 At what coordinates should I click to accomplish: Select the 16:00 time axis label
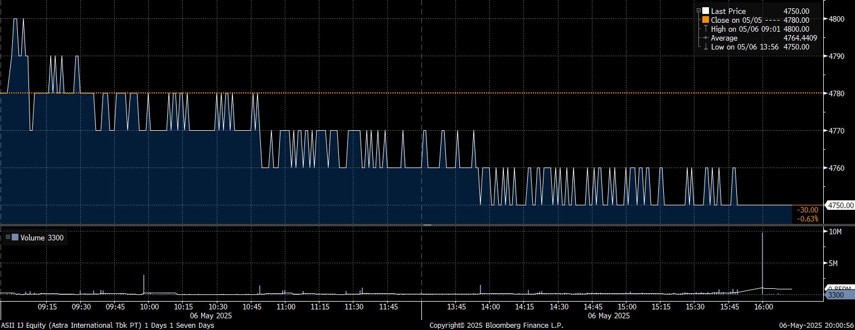pos(763,307)
